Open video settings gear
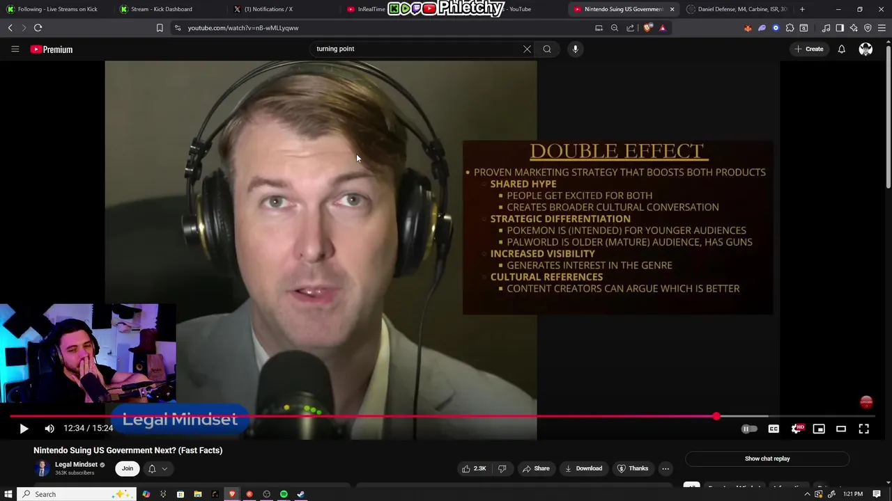 coord(797,429)
